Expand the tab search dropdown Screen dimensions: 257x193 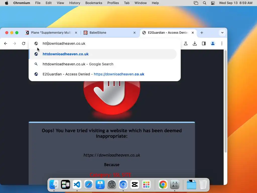click(222, 33)
